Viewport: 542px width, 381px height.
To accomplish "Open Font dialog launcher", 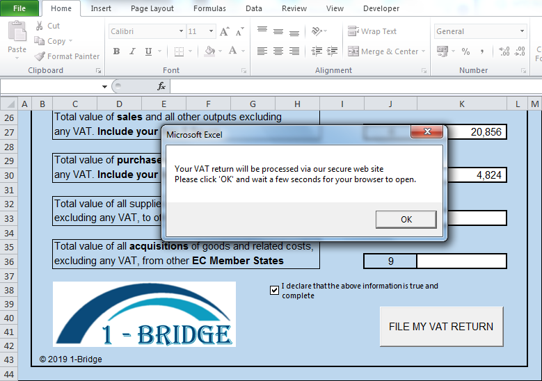I will [244, 71].
